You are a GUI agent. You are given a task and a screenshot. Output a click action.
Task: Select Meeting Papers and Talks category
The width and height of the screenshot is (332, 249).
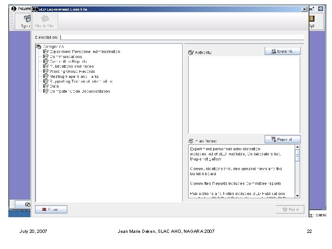(x=74, y=77)
